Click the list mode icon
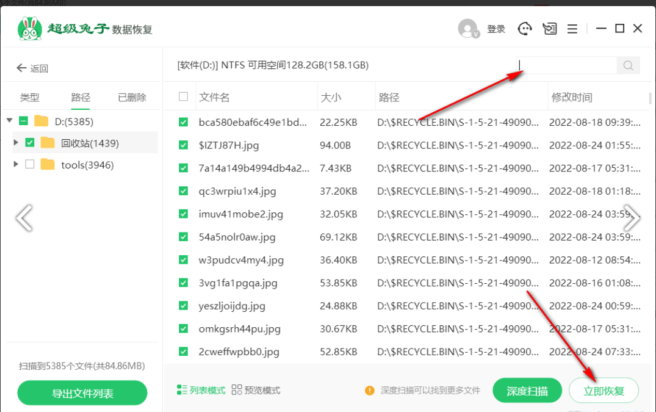The width and height of the screenshot is (656, 412). coord(182,390)
